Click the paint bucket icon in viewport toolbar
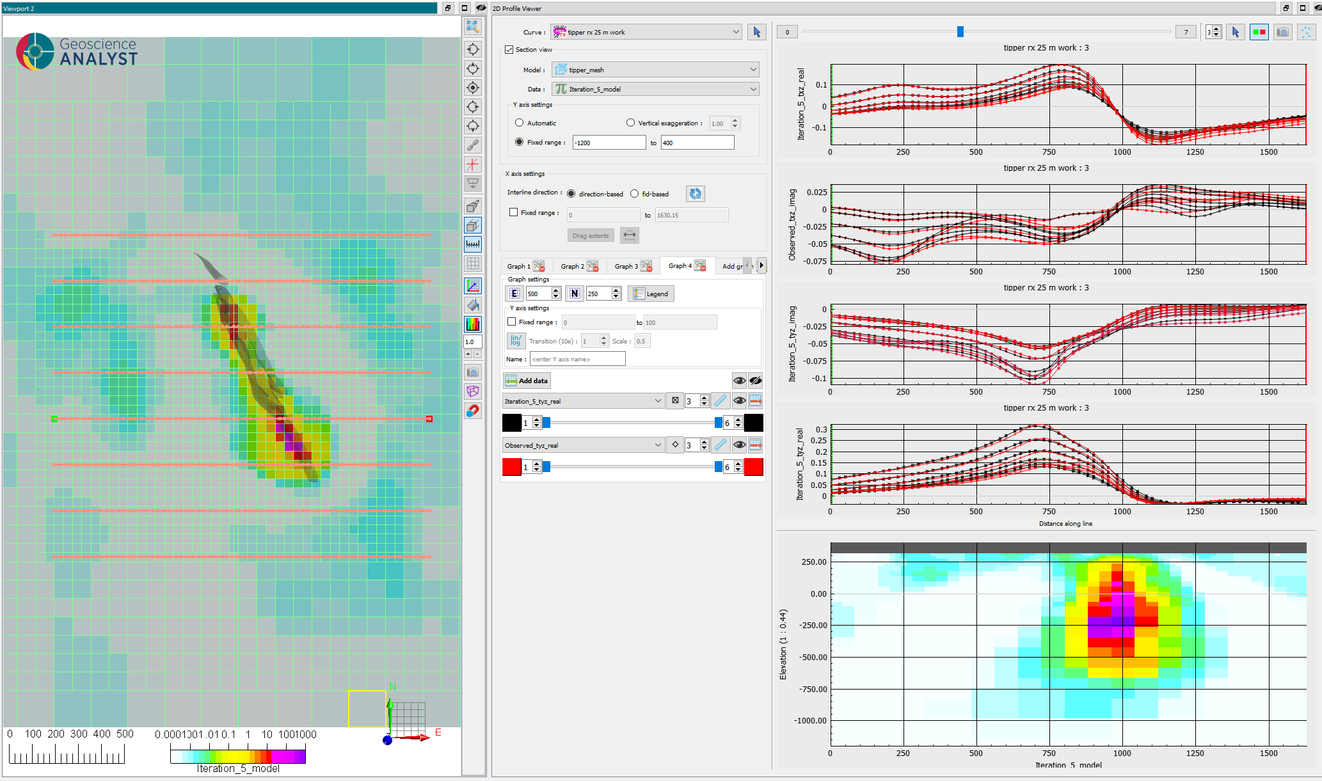The width and height of the screenshot is (1322, 781). [473, 305]
